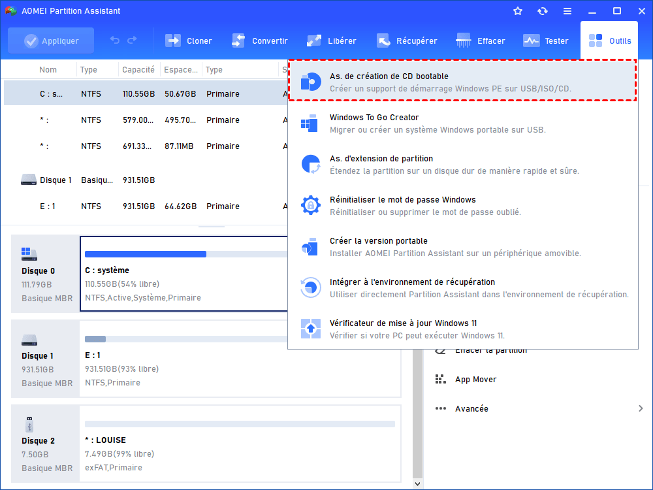Click the partition extension wizard icon

pos(311,164)
